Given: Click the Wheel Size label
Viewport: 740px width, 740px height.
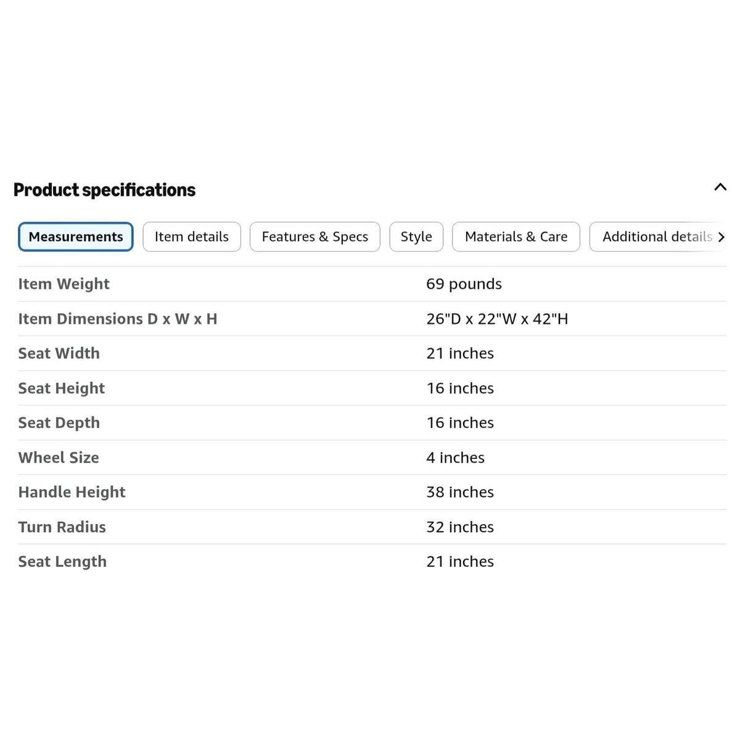Looking at the screenshot, I should [x=59, y=458].
